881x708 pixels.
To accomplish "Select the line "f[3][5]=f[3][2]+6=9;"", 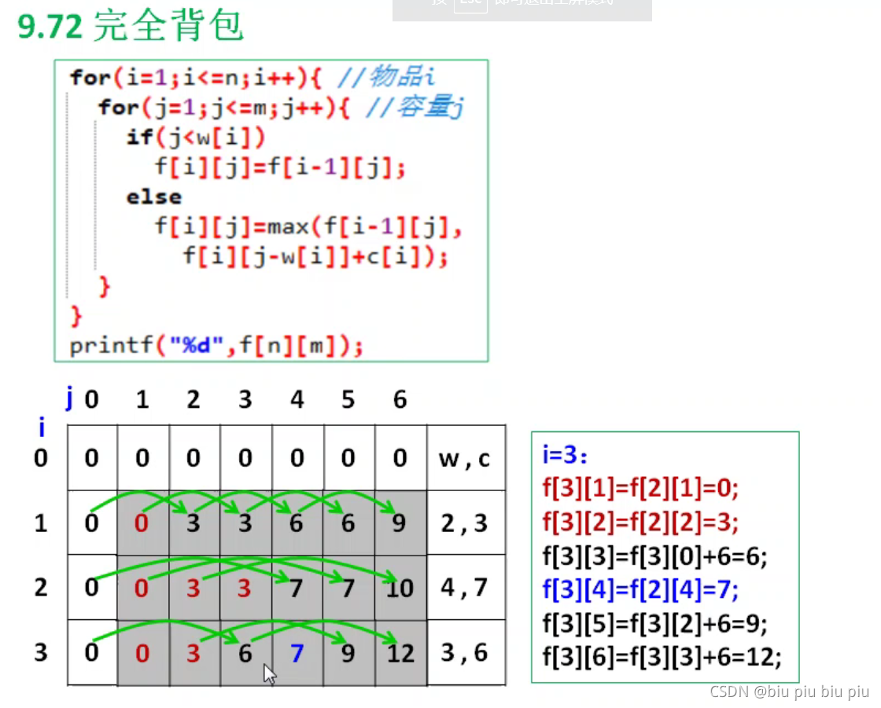I will [654, 623].
